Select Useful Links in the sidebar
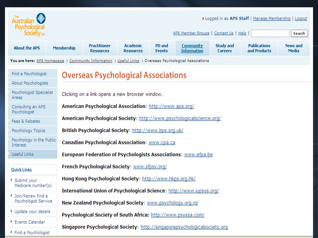The image size is (318, 238). 33,154
